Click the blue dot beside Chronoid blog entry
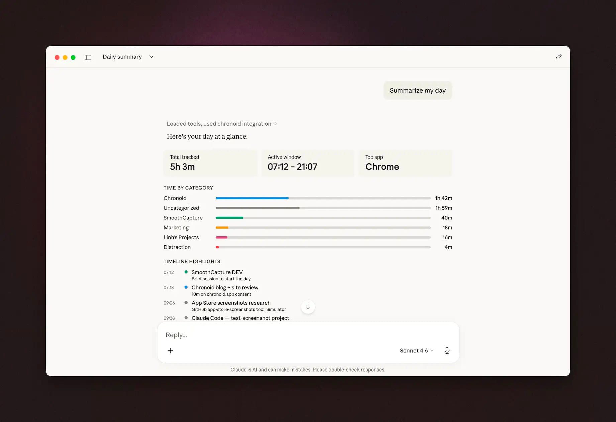Screen dimensions: 616x422 point(186,287)
